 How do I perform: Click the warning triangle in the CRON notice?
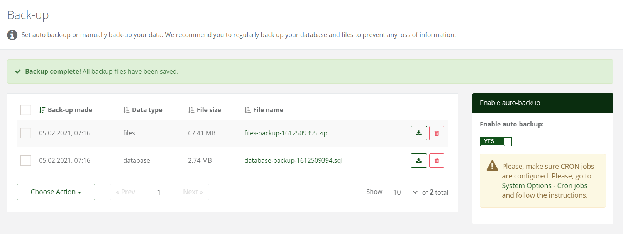(x=492, y=166)
